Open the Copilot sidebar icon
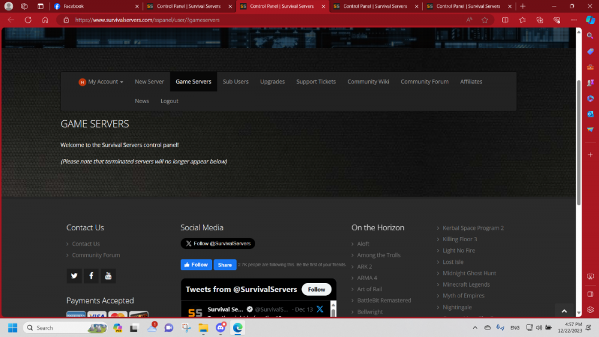The height and width of the screenshot is (337, 599). click(590, 20)
